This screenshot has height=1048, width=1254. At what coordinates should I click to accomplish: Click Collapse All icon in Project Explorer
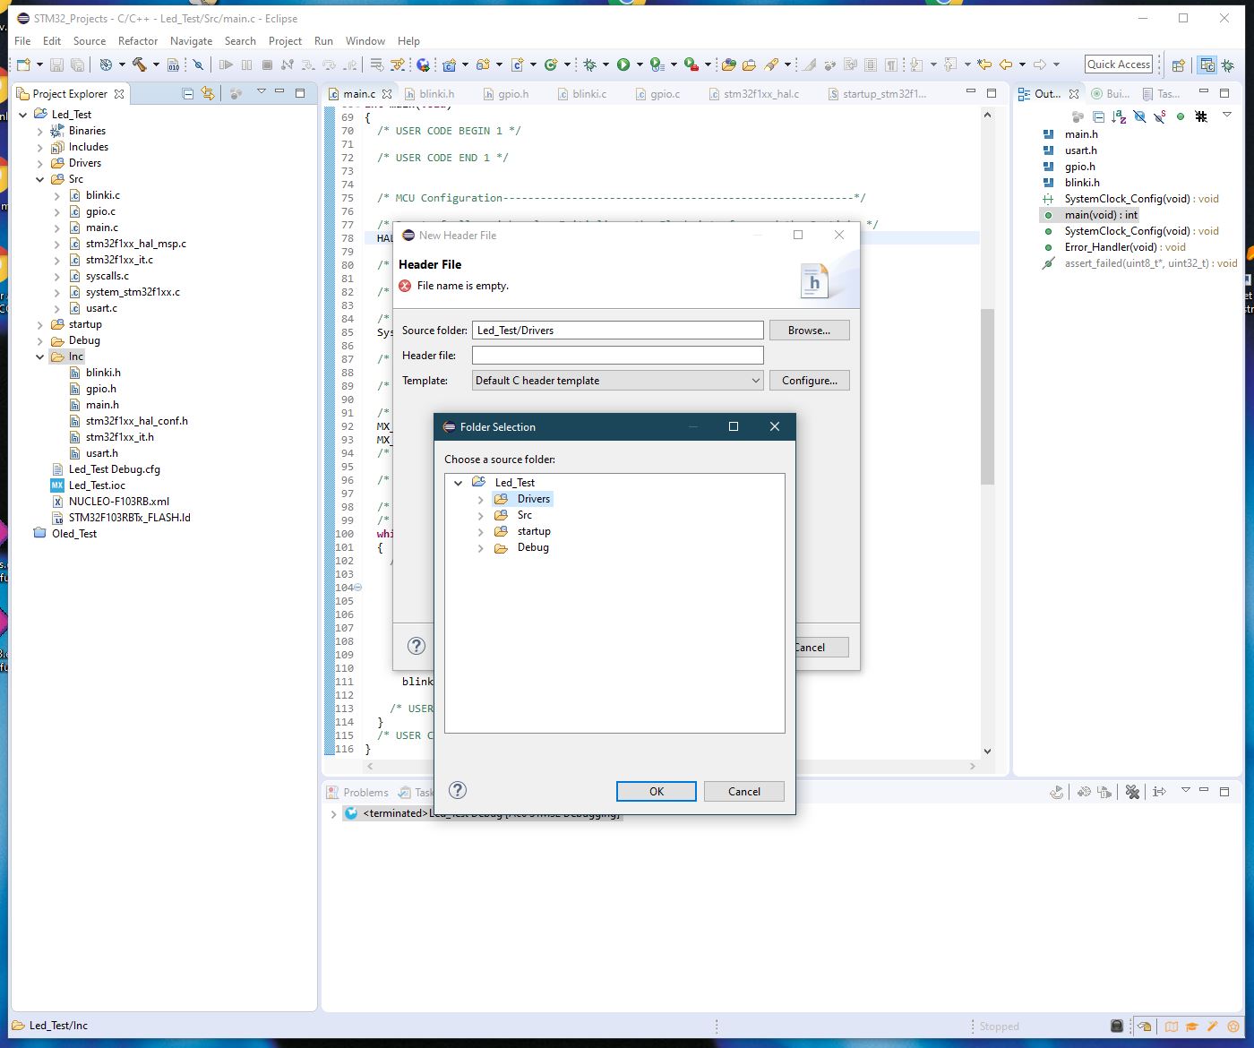(x=188, y=93)
